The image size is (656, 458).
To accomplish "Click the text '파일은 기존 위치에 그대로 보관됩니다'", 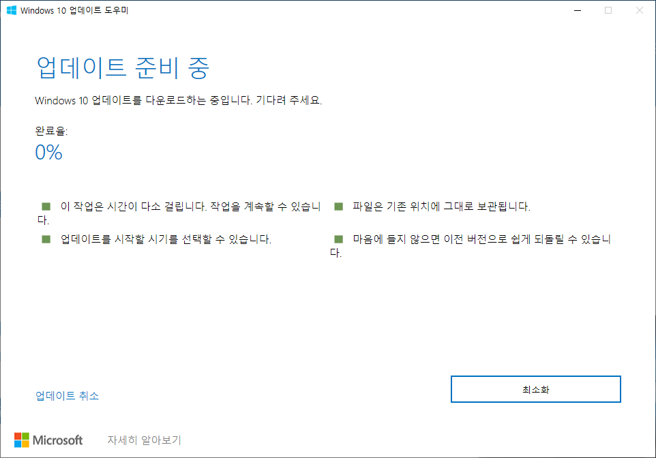I will click(441, 207).
